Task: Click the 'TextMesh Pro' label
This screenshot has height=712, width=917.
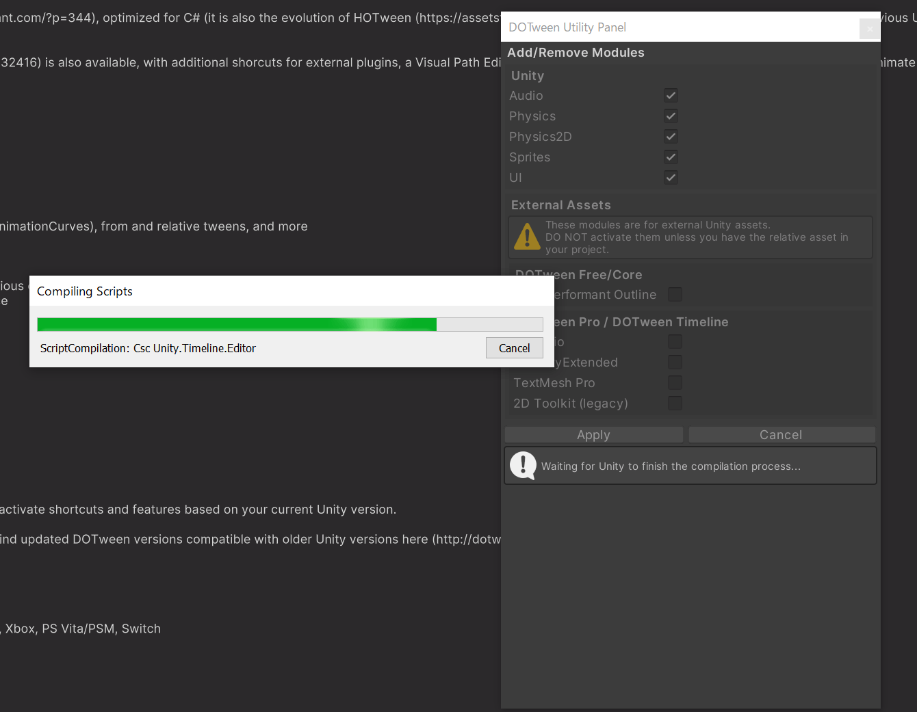Action: click(554, 383)
